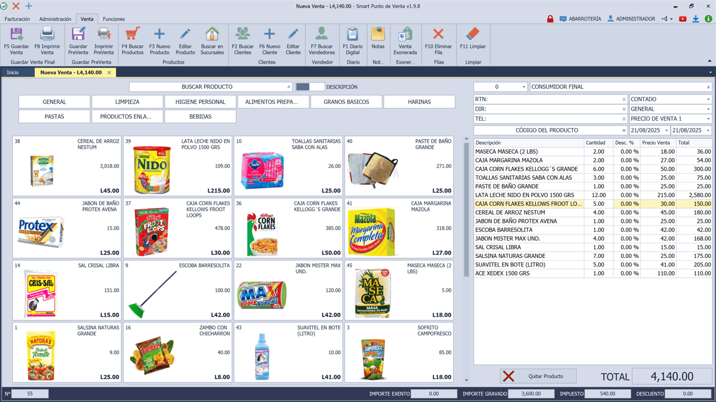Open the green info icon
This screenshot has width=716, height=402.
(x=709, y=19)
